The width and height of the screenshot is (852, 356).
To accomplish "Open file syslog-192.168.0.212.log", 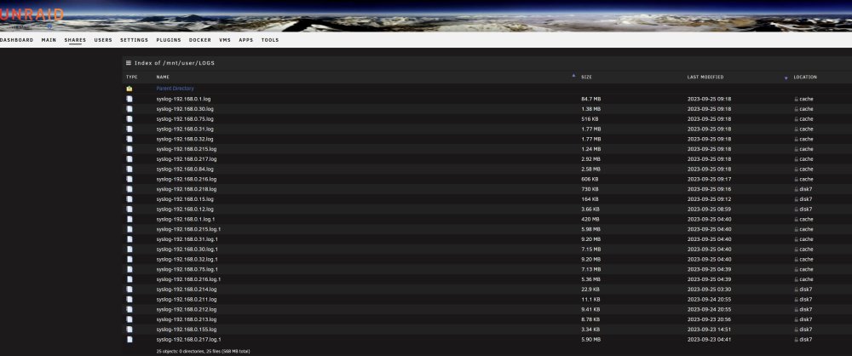I will point(187,309).
